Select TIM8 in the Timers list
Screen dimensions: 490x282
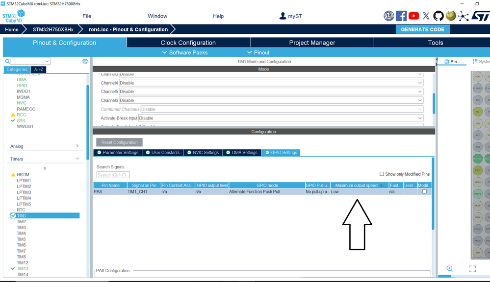pos(21,257)
